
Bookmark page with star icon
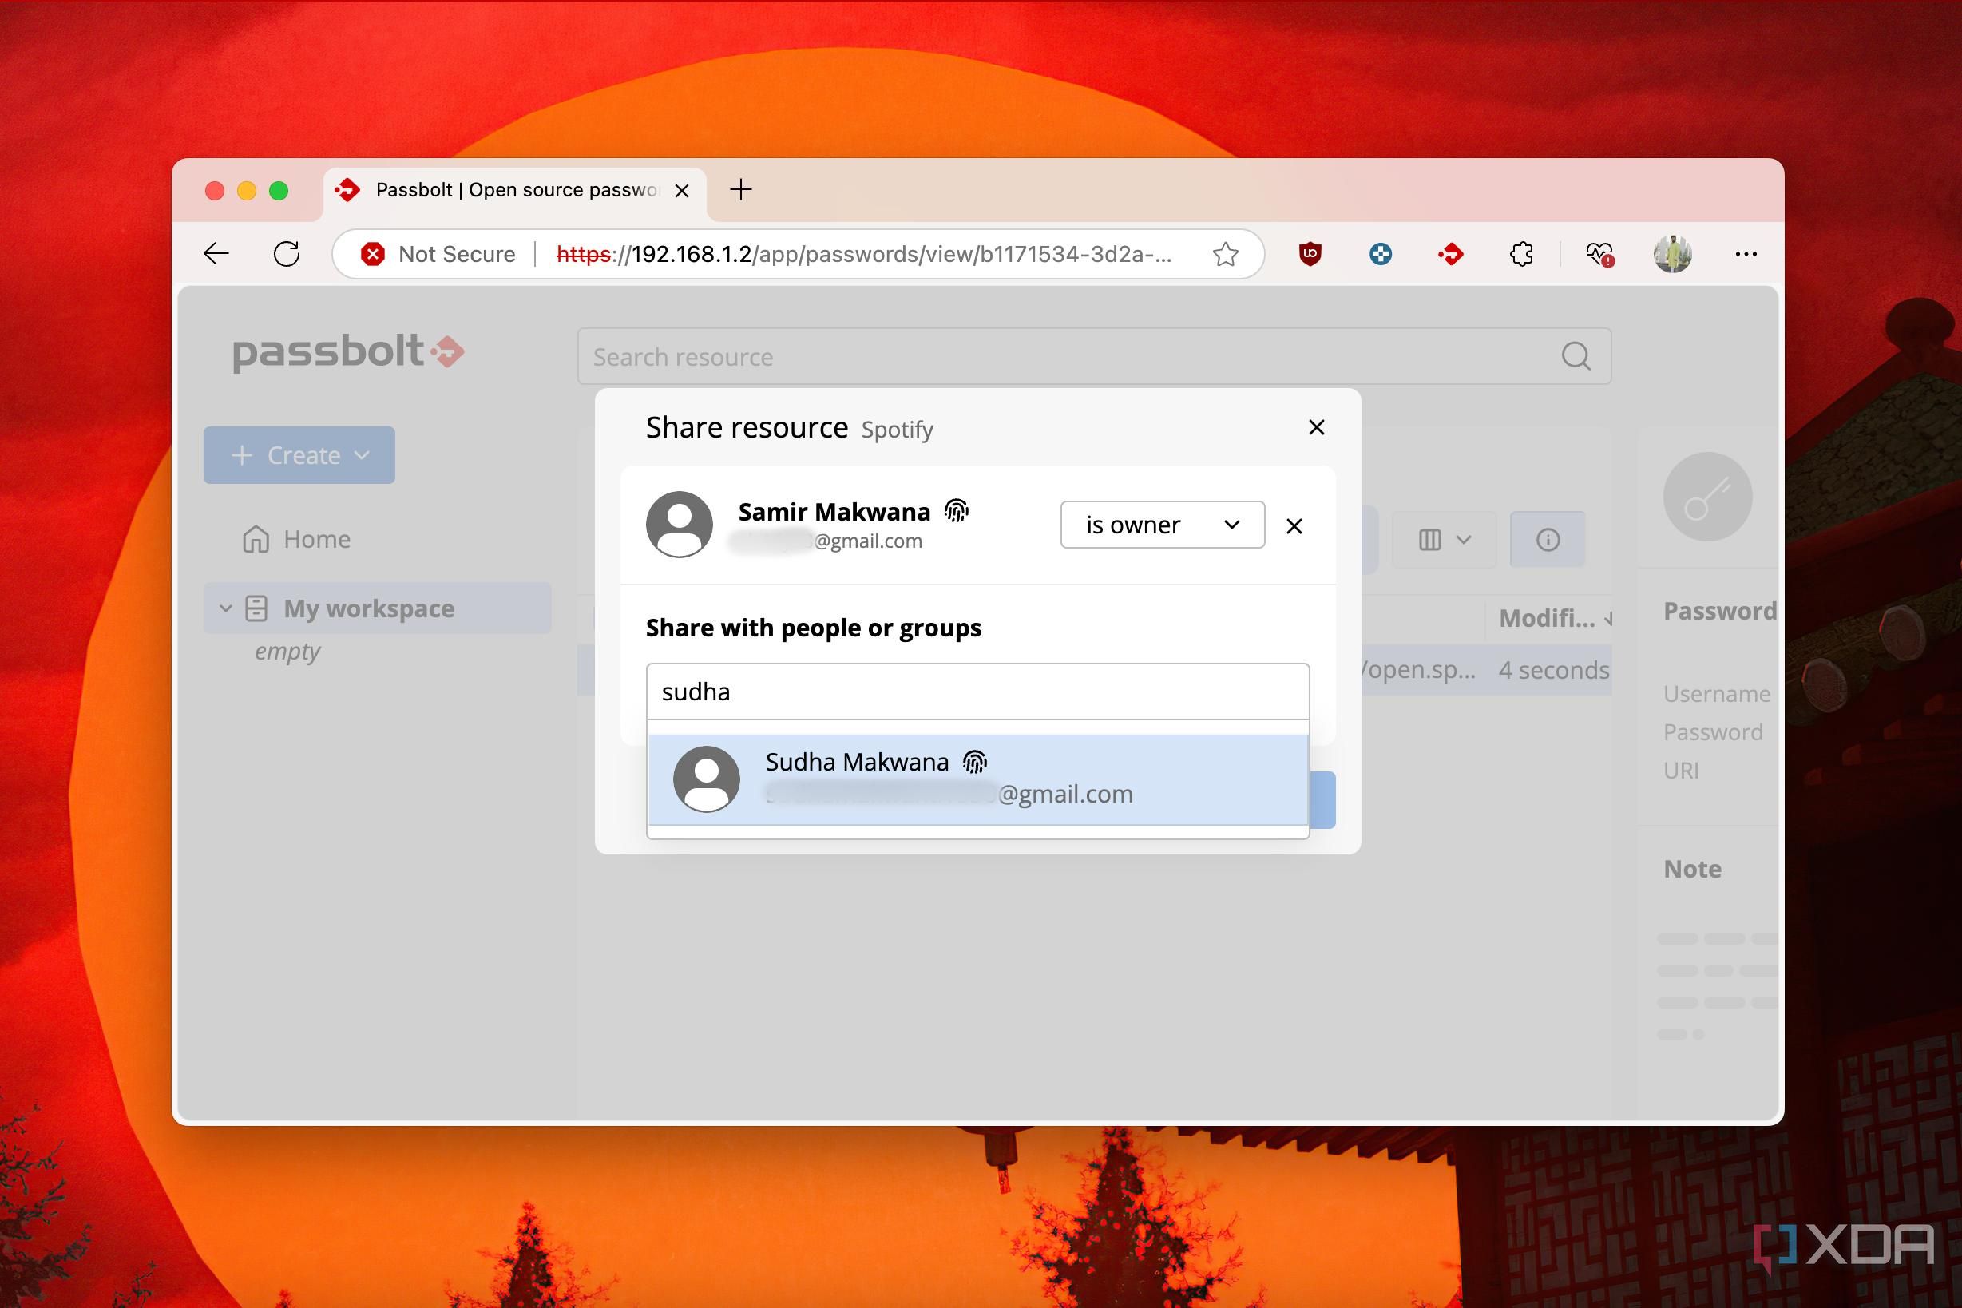pyautogui.click(x=1225, y=254)
